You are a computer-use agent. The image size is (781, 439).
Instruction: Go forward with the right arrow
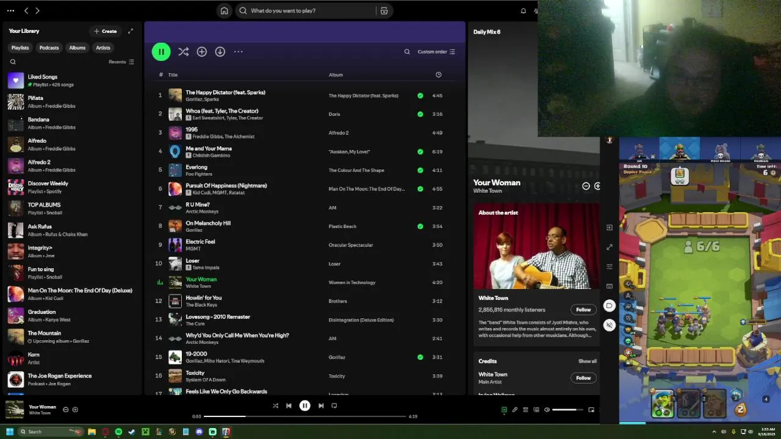coord(37,10)
